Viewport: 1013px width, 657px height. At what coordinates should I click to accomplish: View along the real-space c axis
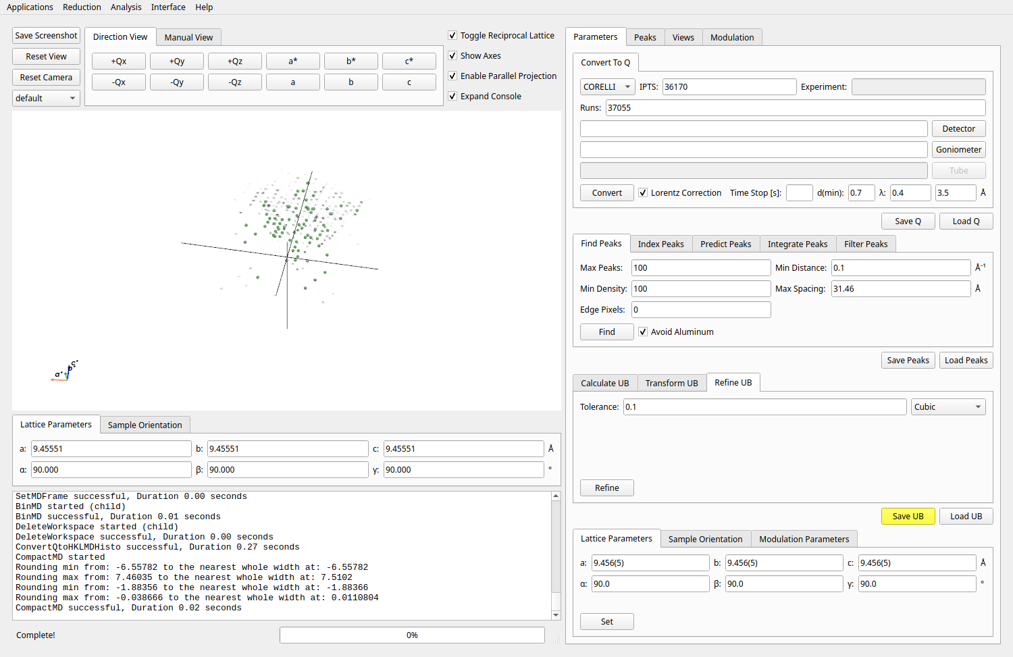(409, 82)
